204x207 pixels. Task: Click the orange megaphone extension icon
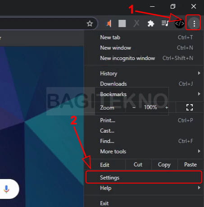pos(109,23)
